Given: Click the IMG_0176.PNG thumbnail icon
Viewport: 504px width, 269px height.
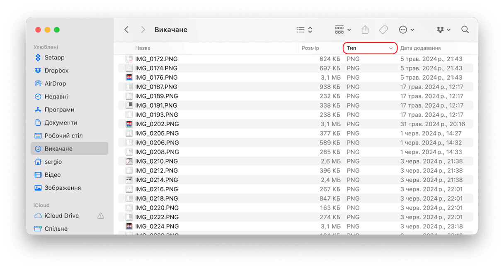Looking at the screenshot, I should click(129, 78).
